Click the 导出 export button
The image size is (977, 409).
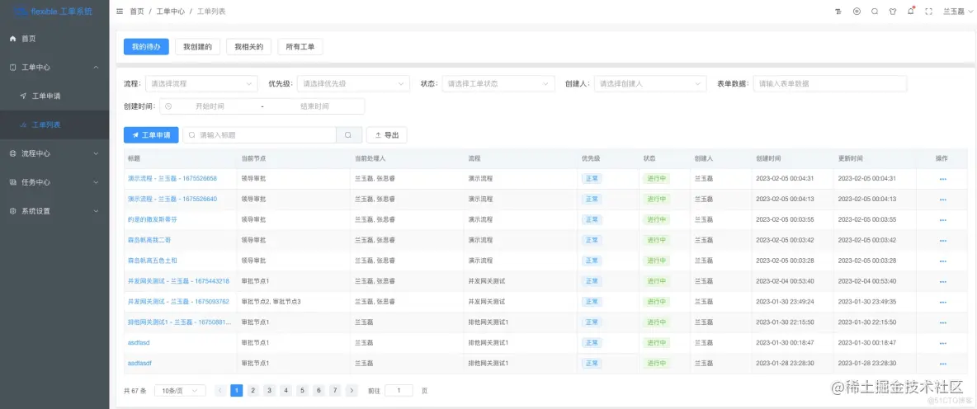tap(386, 135)
